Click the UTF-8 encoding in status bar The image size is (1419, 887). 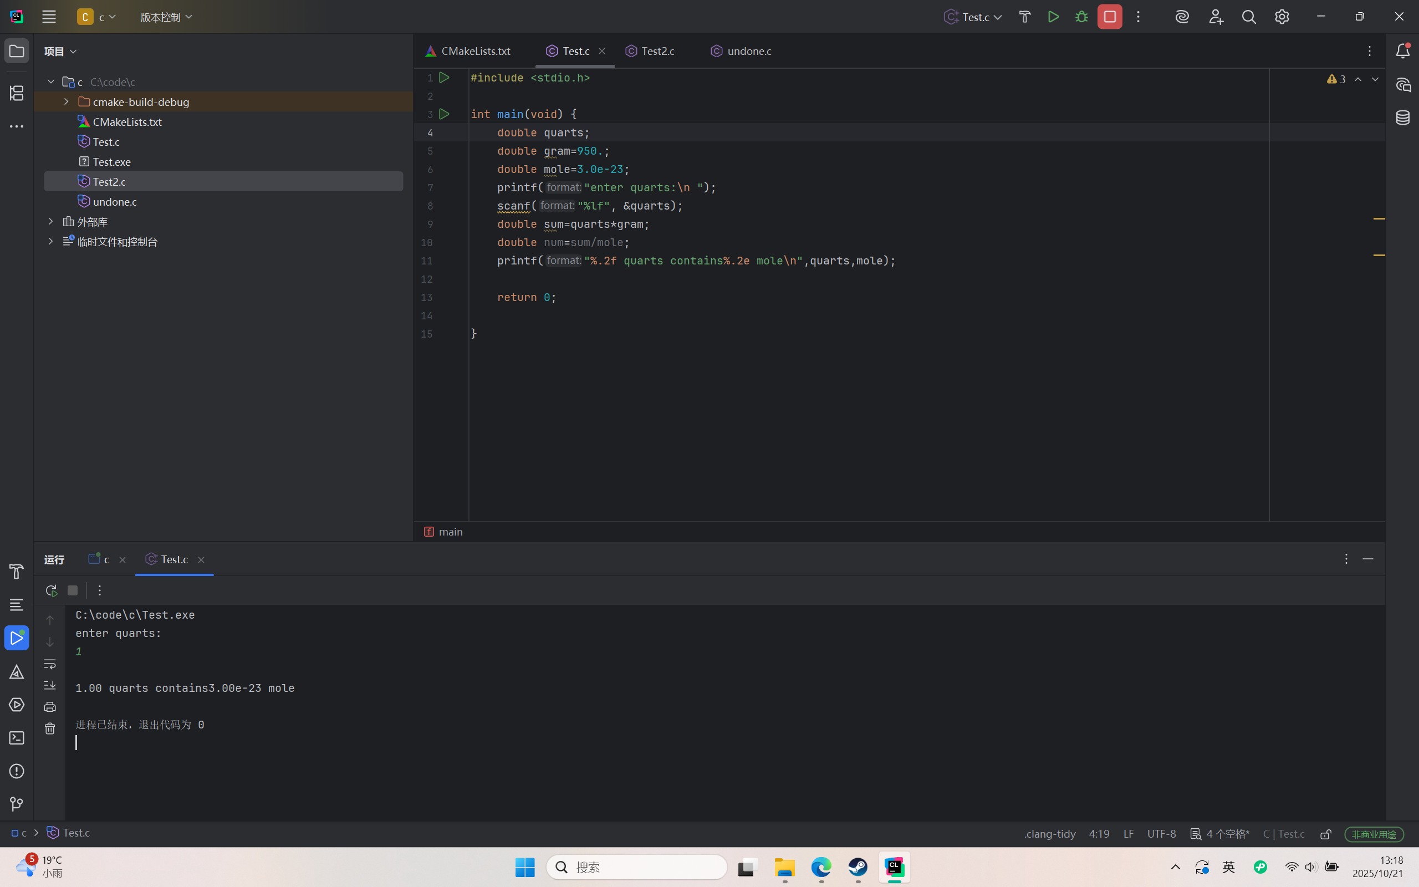click(x=1161, y=834)
